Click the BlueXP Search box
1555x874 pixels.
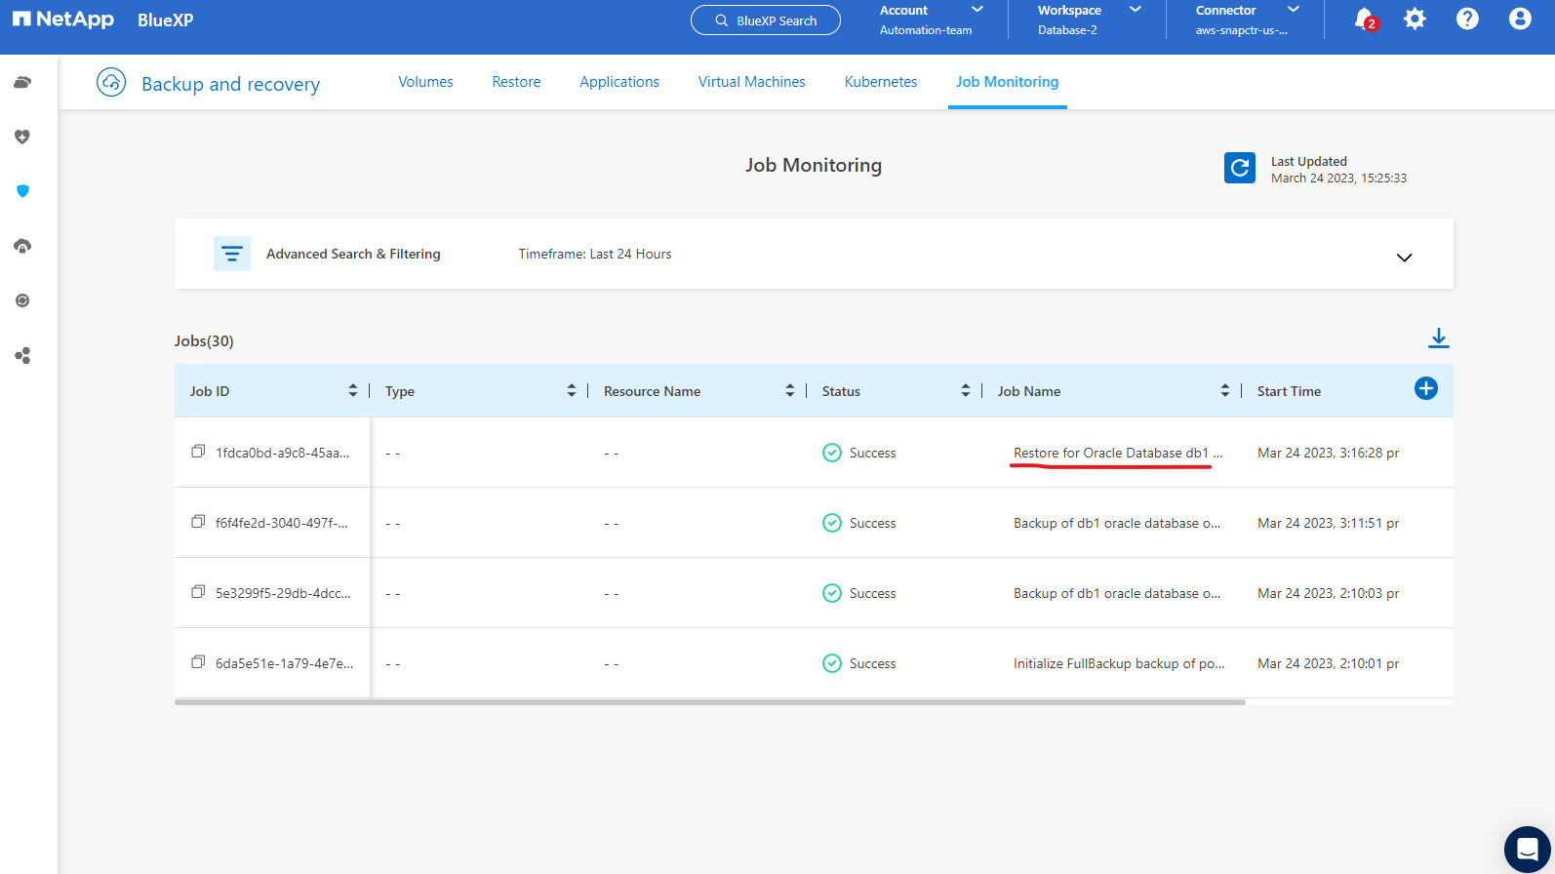coord(766,20)
